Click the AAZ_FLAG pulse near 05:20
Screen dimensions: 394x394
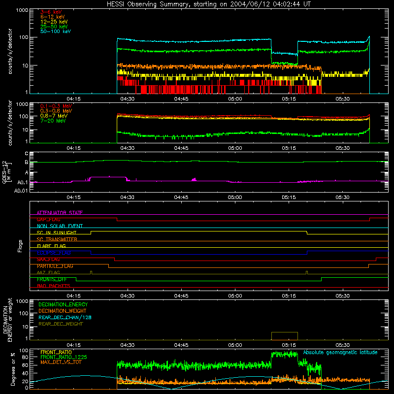(x=307, y=272)
